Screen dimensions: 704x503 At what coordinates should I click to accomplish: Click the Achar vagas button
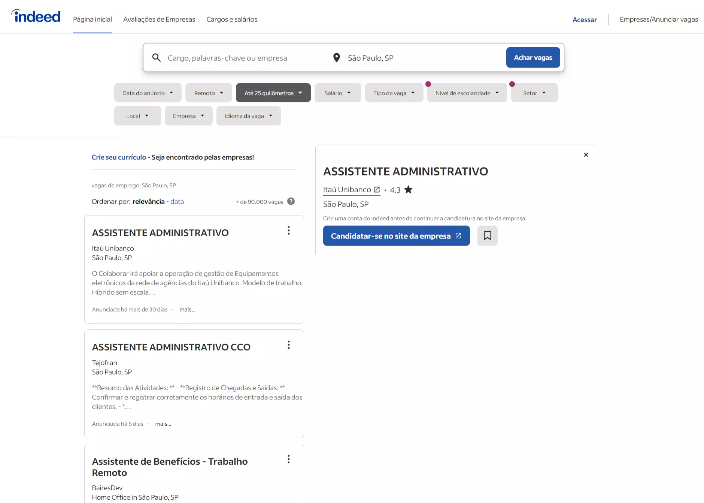(533, 57)
